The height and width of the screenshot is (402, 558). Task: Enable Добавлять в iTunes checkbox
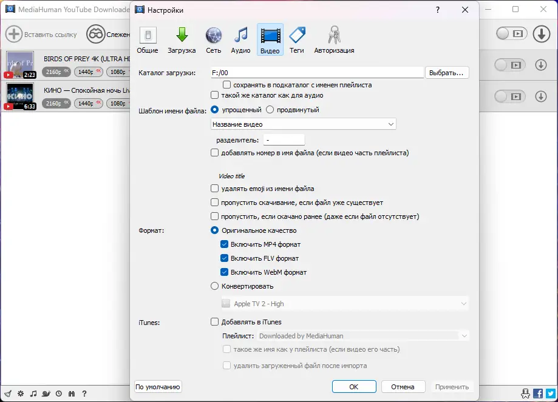pyautogui.click(x=214, y=322)
